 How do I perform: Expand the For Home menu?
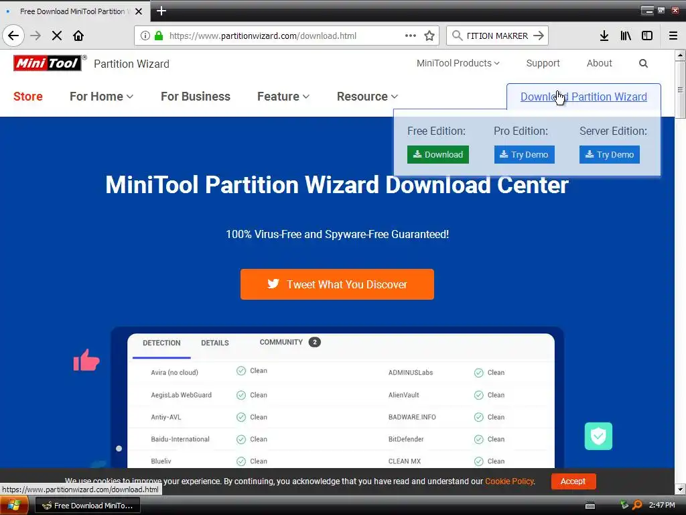tap(101, 97)
